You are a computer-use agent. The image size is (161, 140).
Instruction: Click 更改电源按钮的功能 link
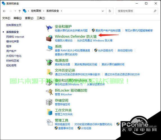[86, 64]
